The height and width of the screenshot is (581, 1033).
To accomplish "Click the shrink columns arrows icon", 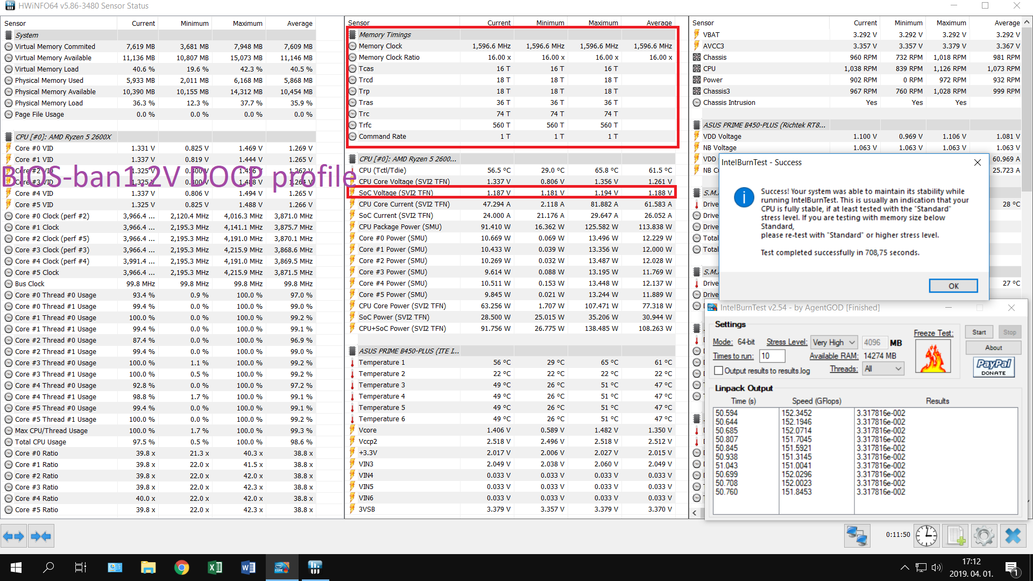I will click(x=41, y=536).
